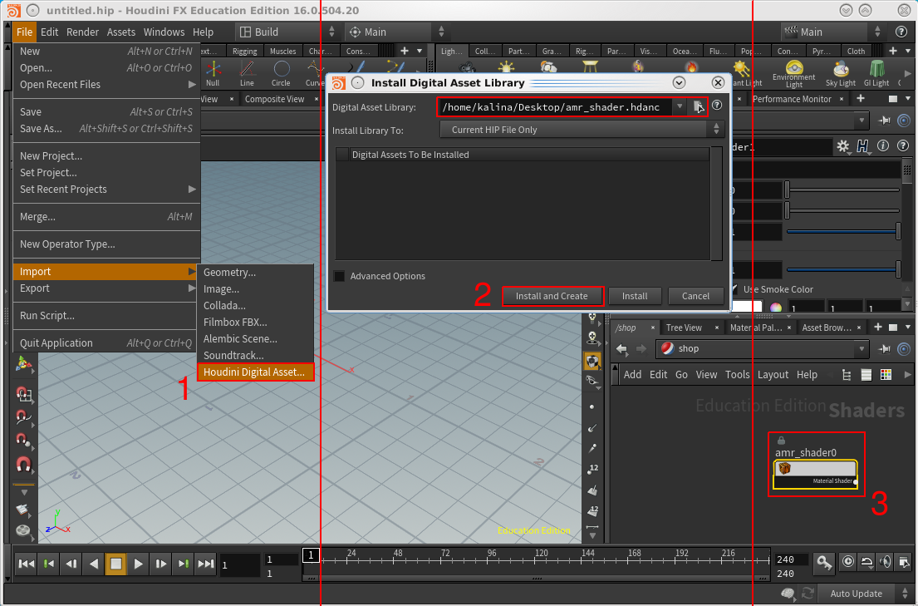Expand the Install Library To dropdown
Viewport: 918px width, 606px height.
pyautogui.click(x=582, y=130)
